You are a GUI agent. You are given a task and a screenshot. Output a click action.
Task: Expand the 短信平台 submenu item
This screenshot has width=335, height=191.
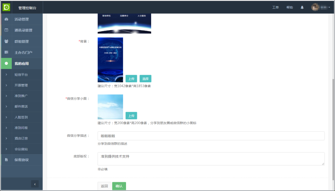point(21,74)
